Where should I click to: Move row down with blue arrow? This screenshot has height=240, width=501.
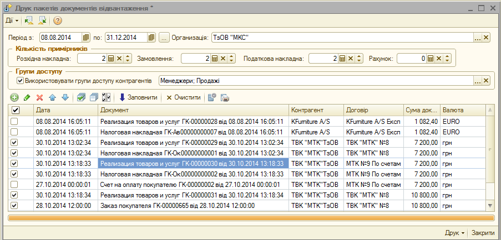(x=64, y=97)
